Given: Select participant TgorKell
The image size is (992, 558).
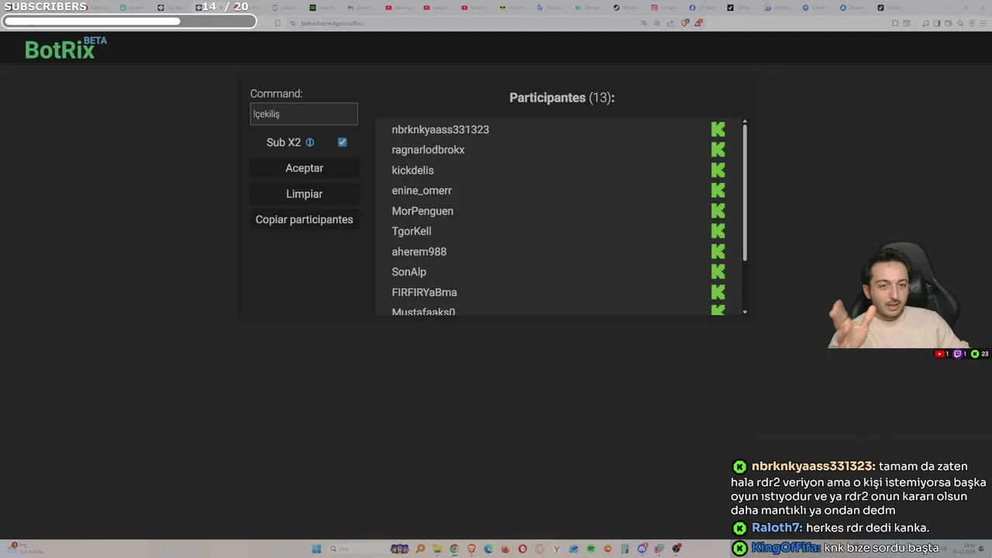Looking at the screenshot, I should click(412, 231).
